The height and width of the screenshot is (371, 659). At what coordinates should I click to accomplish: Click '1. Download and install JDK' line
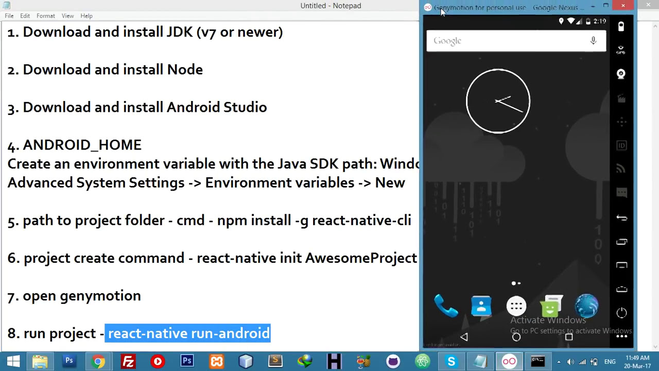[x=145, y=32]
